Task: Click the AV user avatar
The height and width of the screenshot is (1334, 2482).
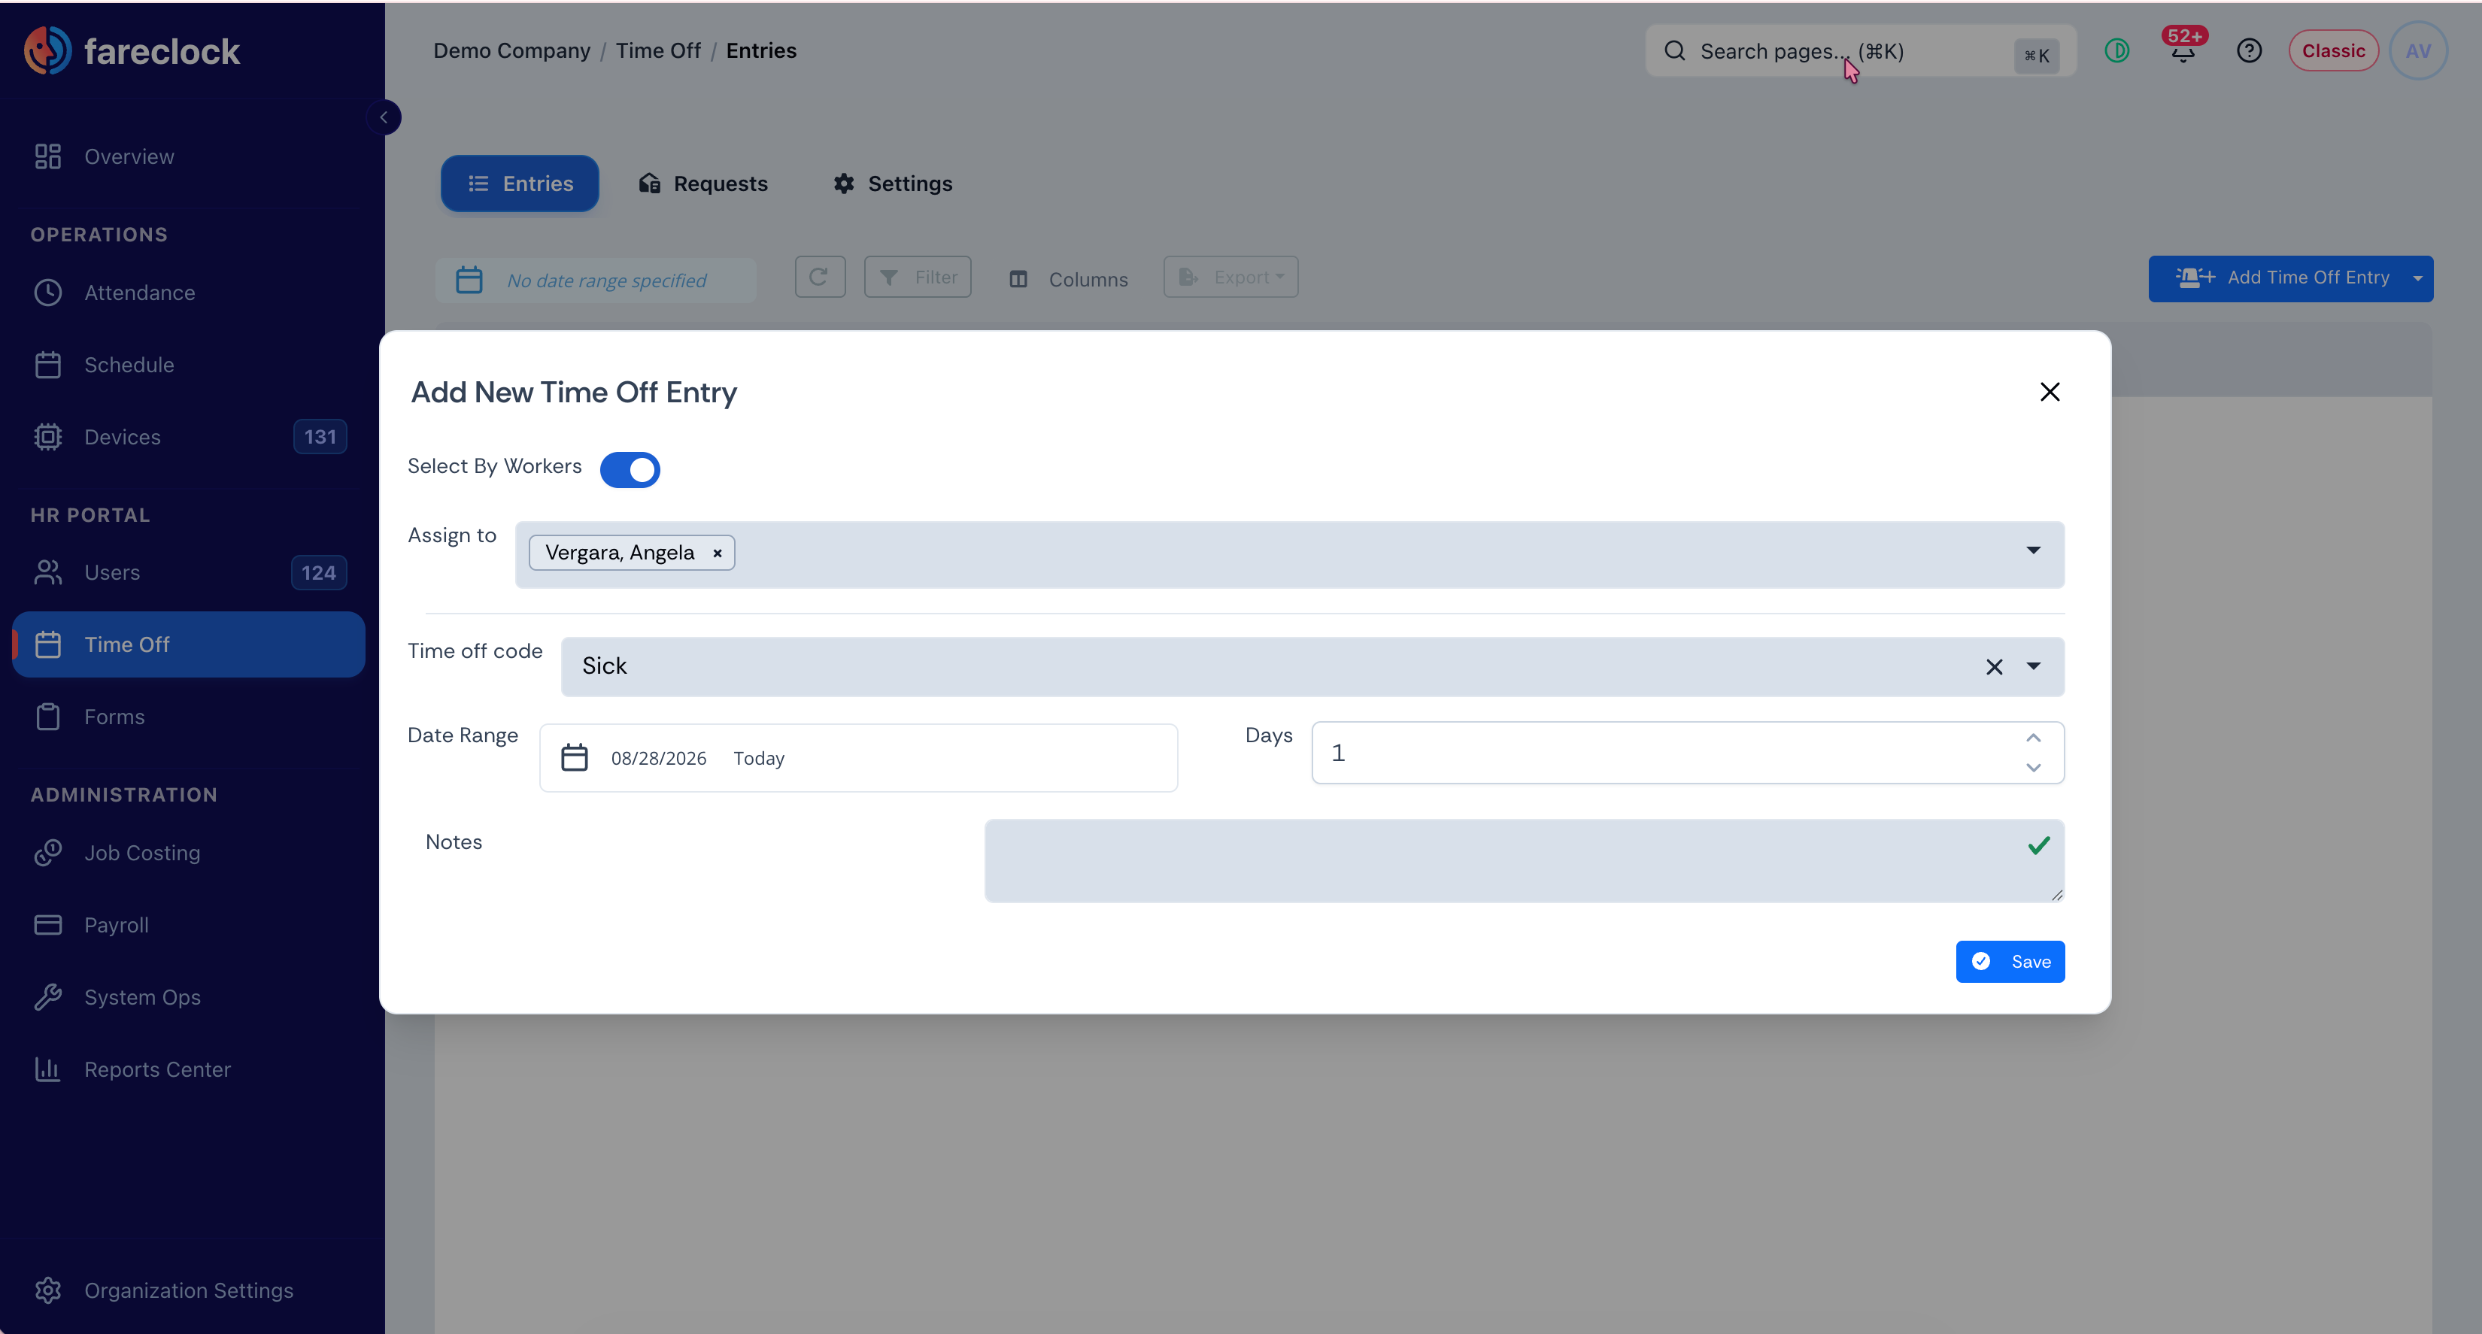Action: [x=2417, y=51]
